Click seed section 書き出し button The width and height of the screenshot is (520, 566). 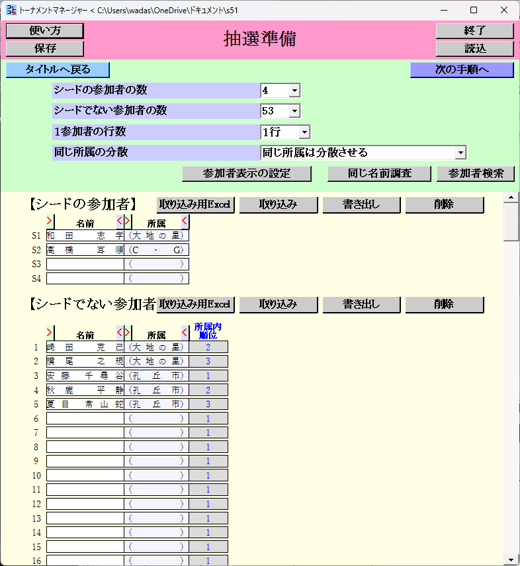(x=361, y=205)
